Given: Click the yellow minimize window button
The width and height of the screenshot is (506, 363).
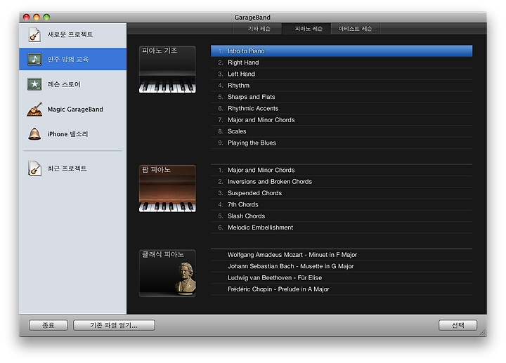Looking at the screenshot, I should click(37, 17).
